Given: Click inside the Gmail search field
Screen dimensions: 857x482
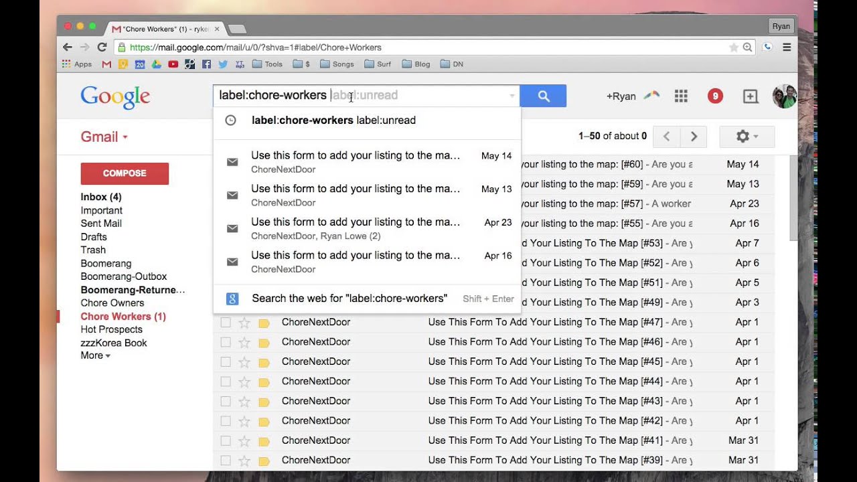Looking at the screenshot, I should pos(366,96).
